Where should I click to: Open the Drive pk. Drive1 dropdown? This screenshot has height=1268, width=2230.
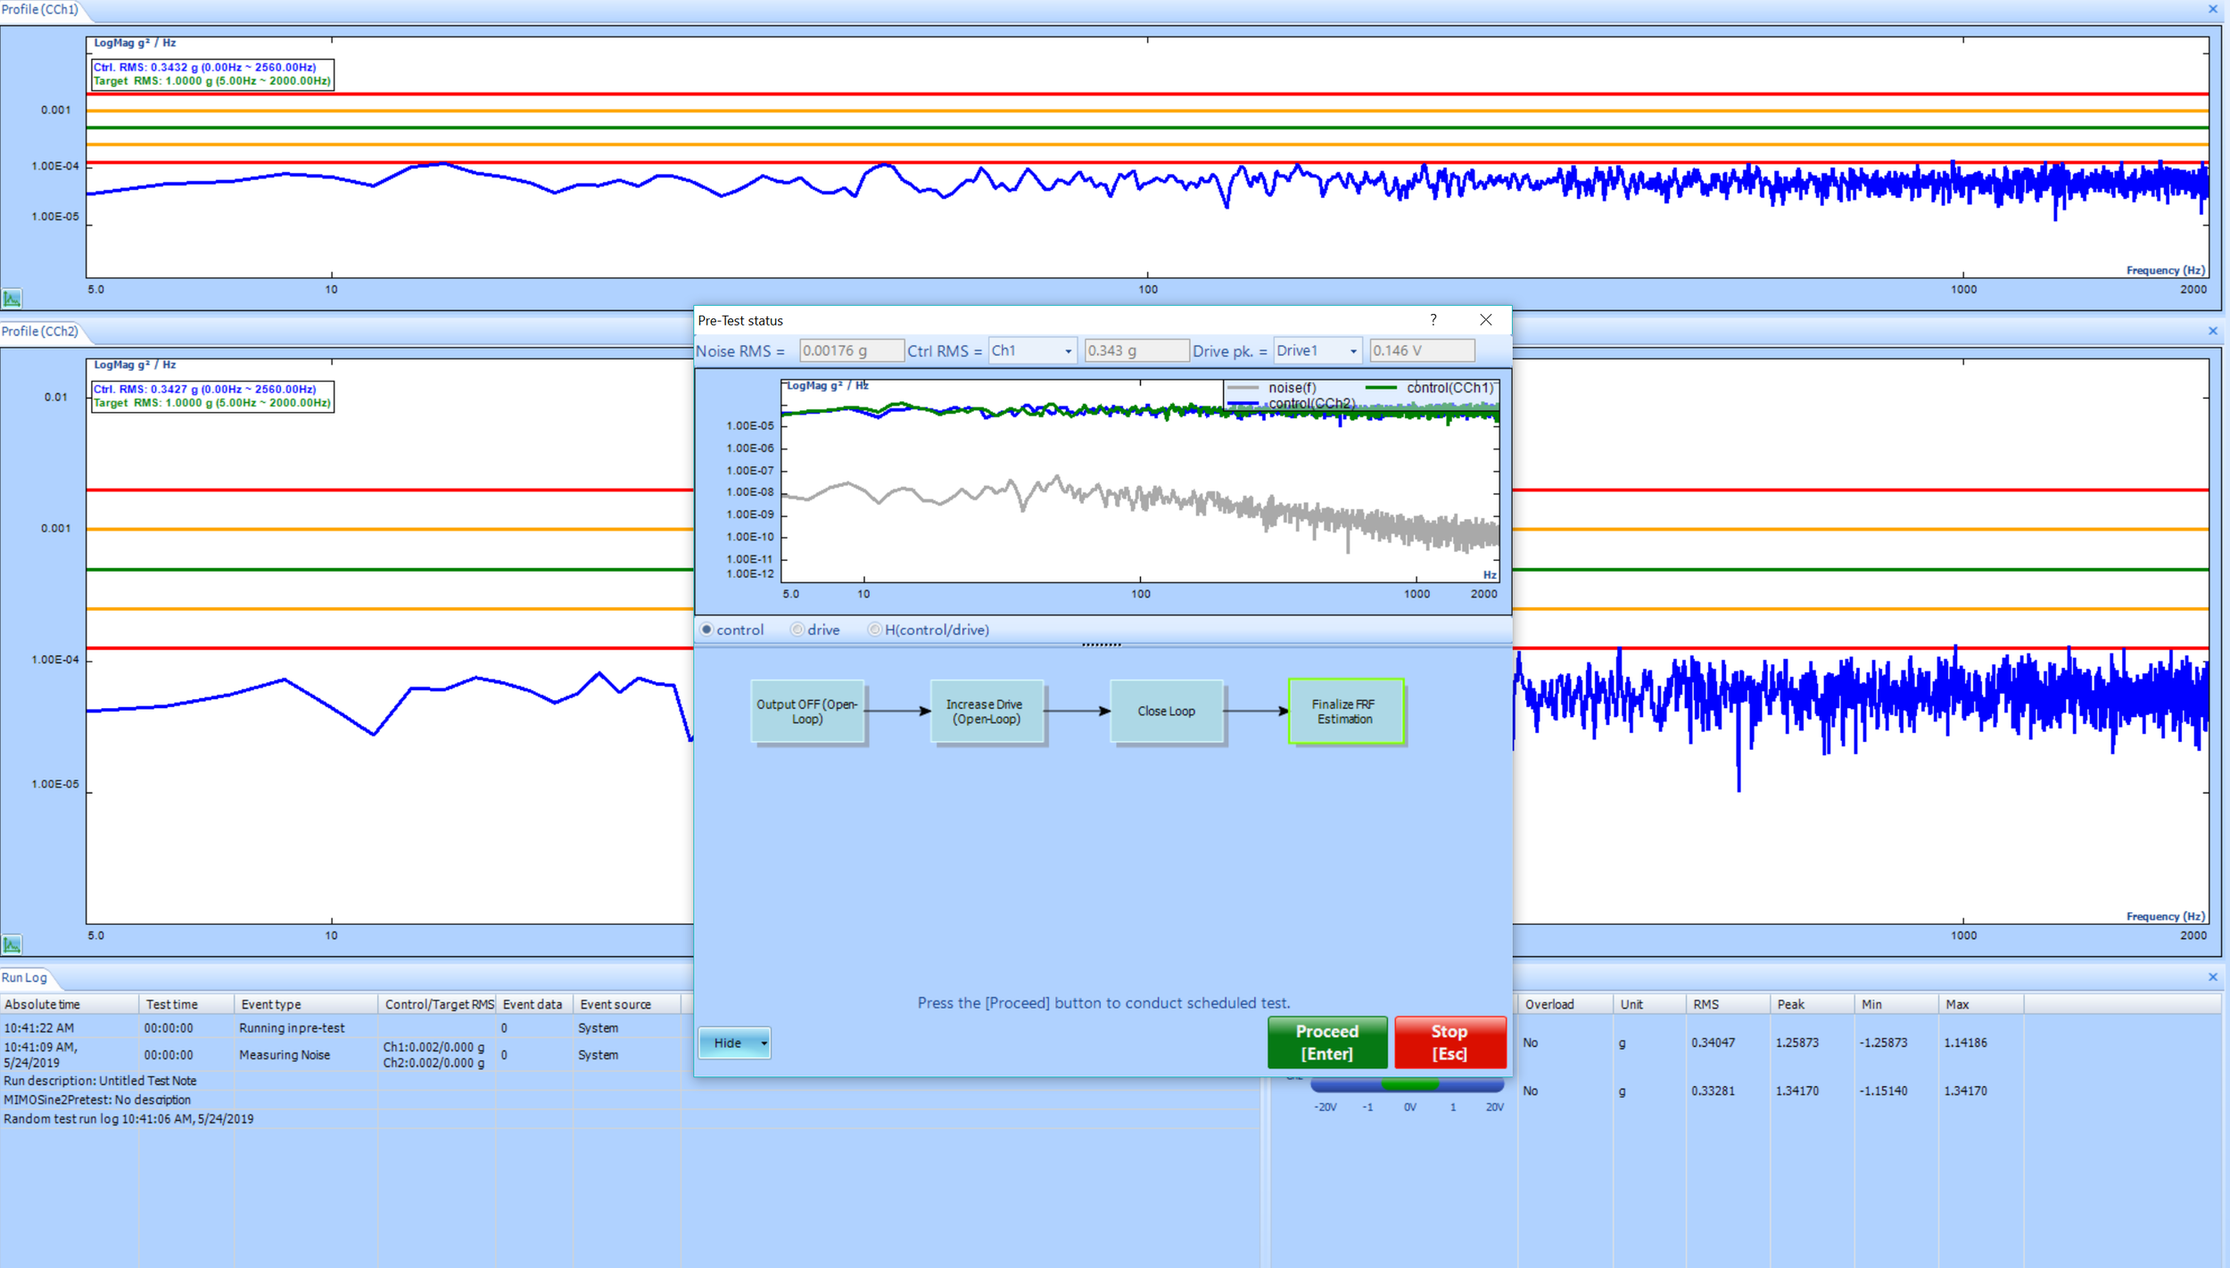click(1317, 350)
